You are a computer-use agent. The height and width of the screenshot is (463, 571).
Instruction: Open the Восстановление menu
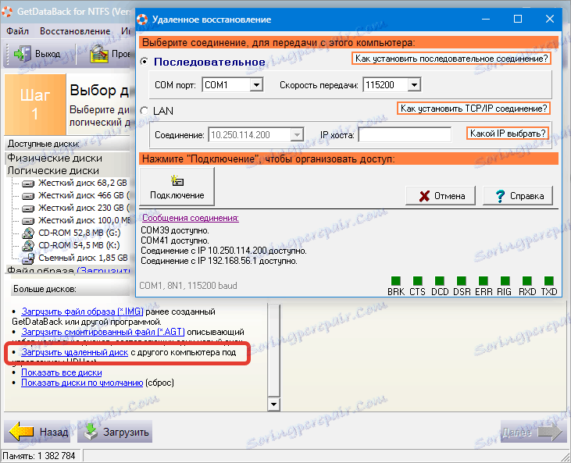pos(75,31)
